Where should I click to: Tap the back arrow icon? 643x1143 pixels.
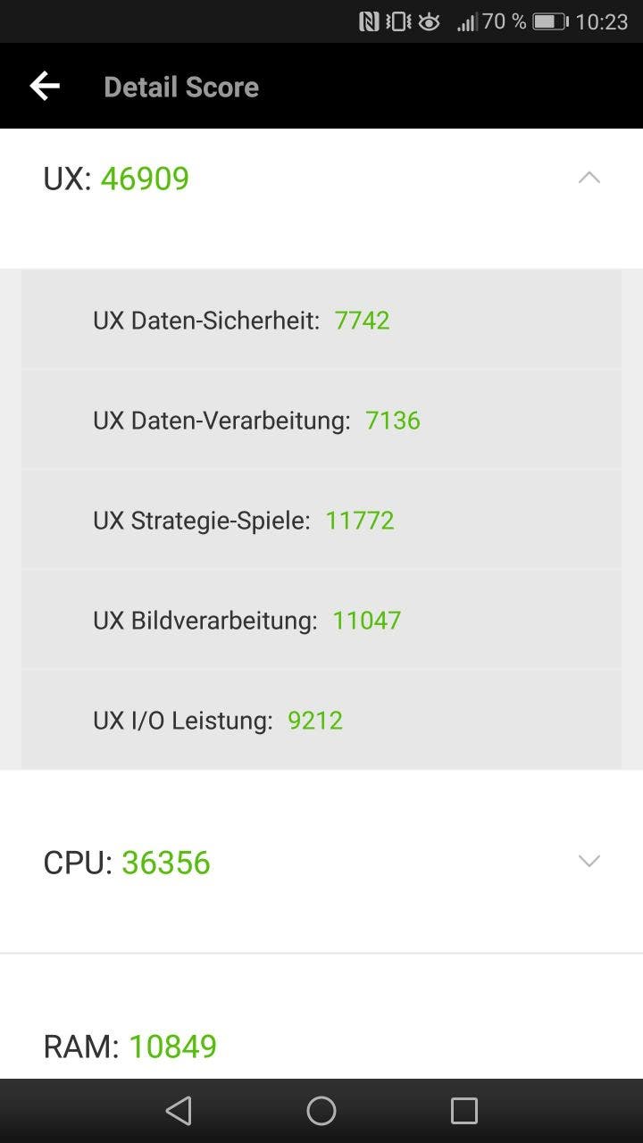[45, 87]
